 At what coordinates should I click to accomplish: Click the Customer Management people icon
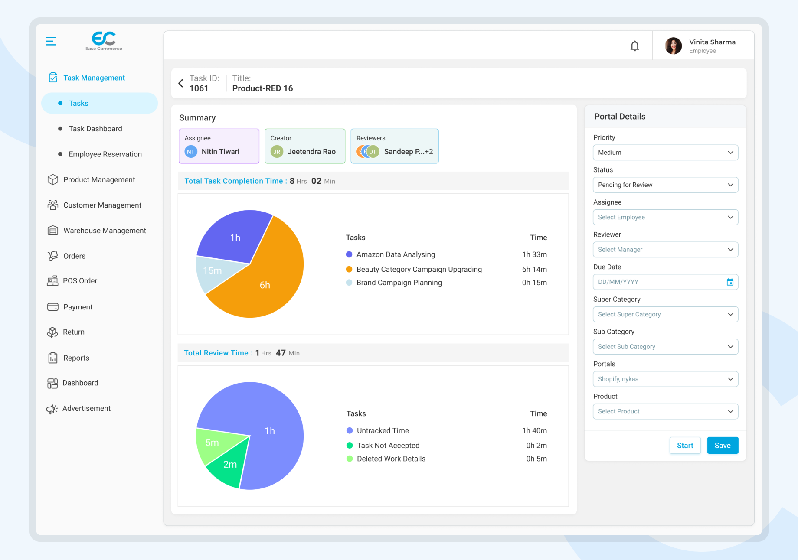point(53,205)
